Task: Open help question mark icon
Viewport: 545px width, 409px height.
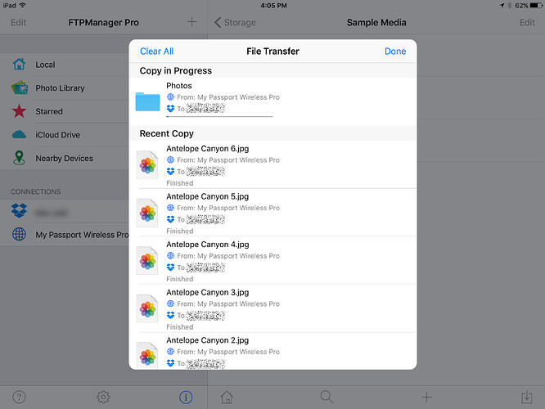Action: point(19,397)
